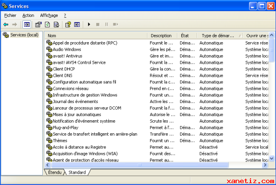Screen dimensions: 276x185
Task: Select Service de transfert intelligent en arrière-plan
Action: 95,134
